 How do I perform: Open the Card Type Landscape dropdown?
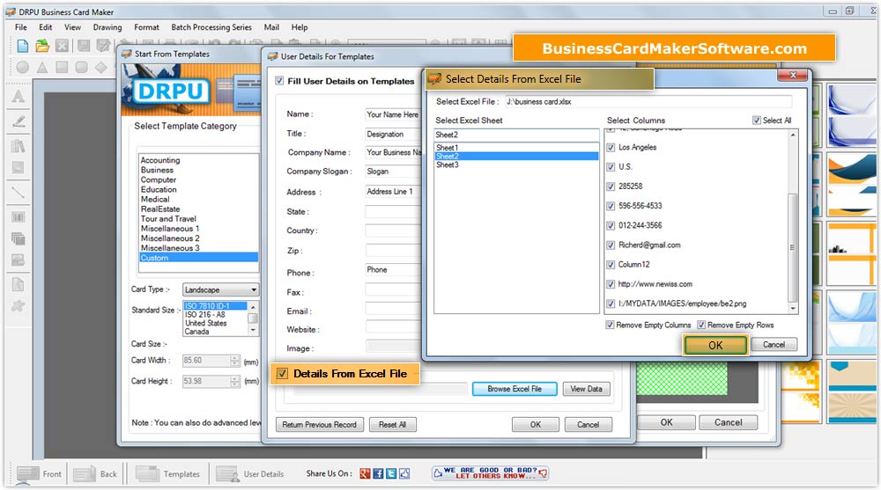coord(220,289)
